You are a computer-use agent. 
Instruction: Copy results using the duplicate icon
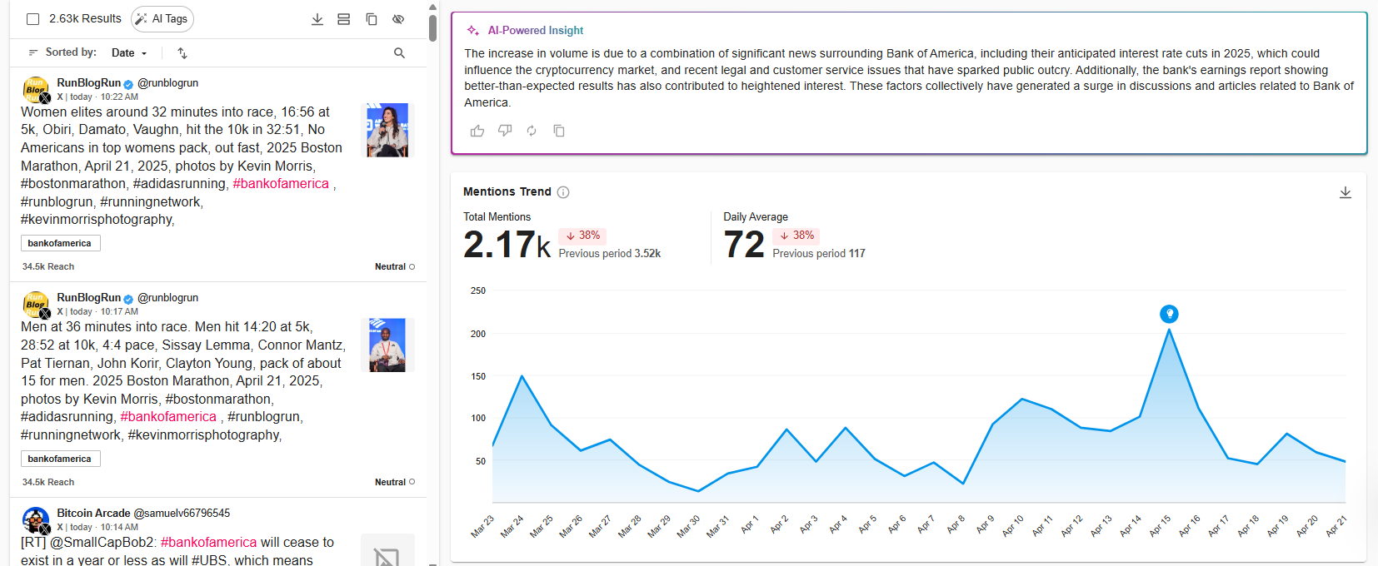point(372,19)
